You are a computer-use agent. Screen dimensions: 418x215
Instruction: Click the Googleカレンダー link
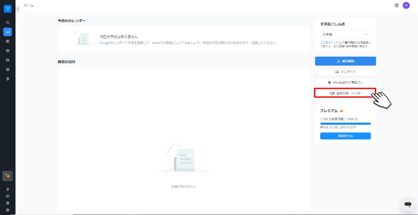coord(112,43)
